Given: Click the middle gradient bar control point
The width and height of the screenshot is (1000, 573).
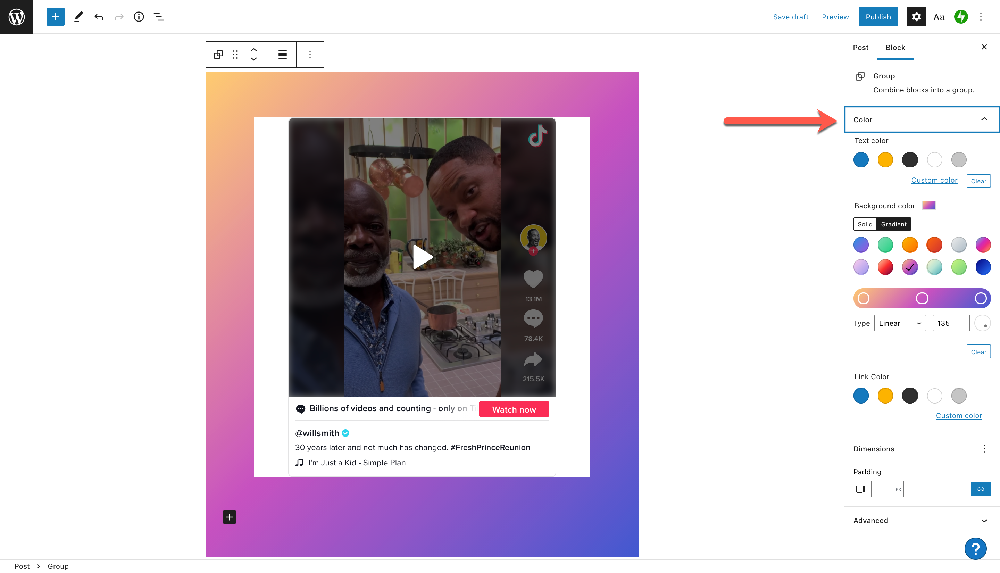Looking at the screenshot, I should tap(922, 298).
